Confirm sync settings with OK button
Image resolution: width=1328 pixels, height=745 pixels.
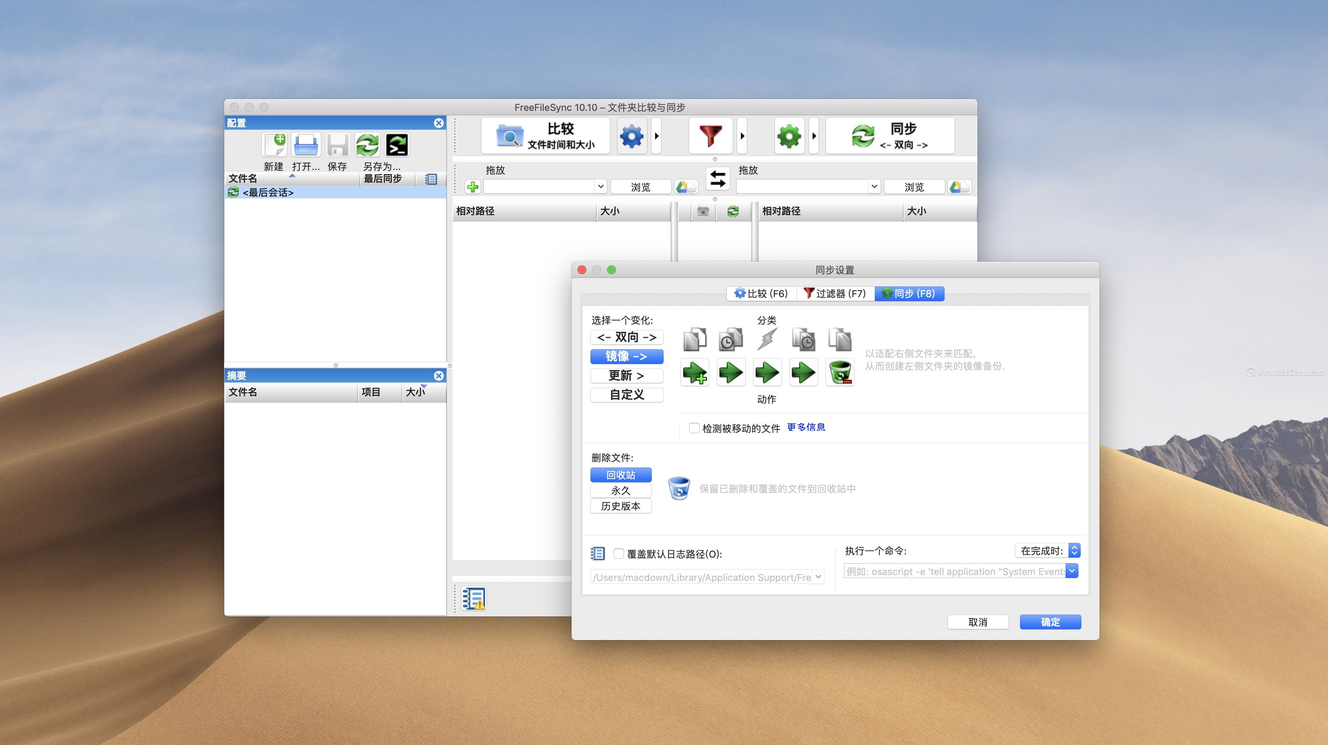pyautogui.click(x=1050, y=622)
